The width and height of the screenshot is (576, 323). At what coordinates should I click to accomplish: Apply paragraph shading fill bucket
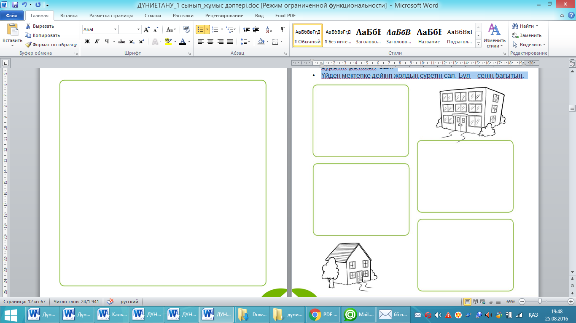pos(261,42)
